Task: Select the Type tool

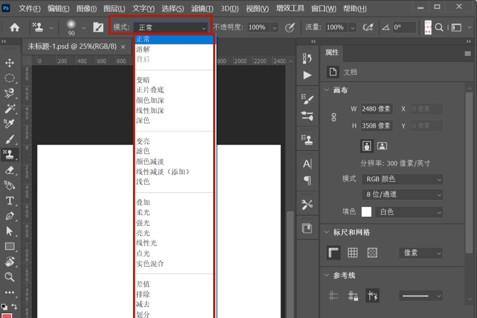Action: [10, 200]
